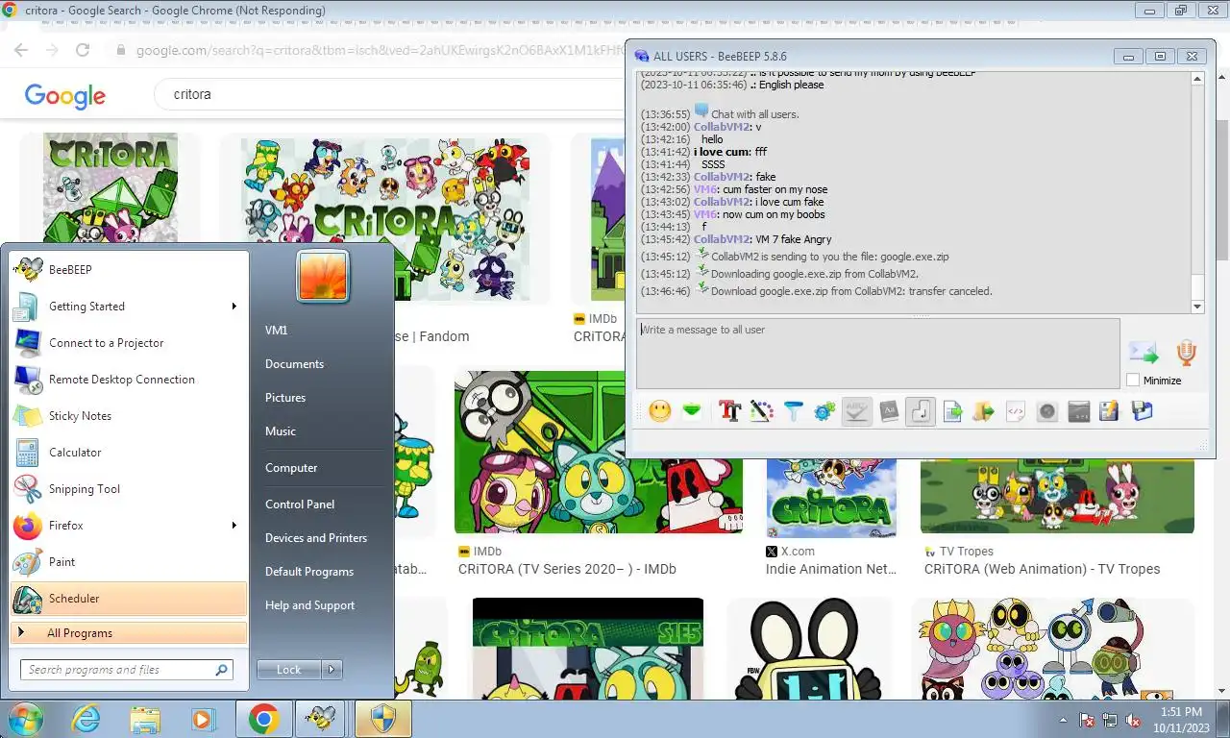1230x738 pixels.
Task: Click the Chrome forward arrow
Action: (52, 51)
